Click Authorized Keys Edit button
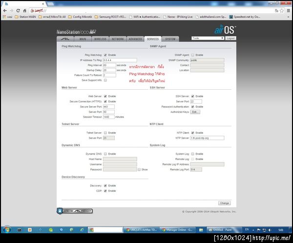The height and width of the screenshot is (243, 293). (195, 112)
